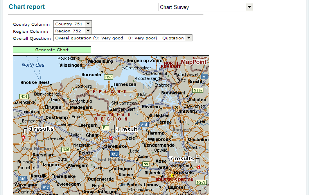Click red pushpin under 3 results
Image resolution: width=309 pixels, height=195 pixels.
pos(23,138)
